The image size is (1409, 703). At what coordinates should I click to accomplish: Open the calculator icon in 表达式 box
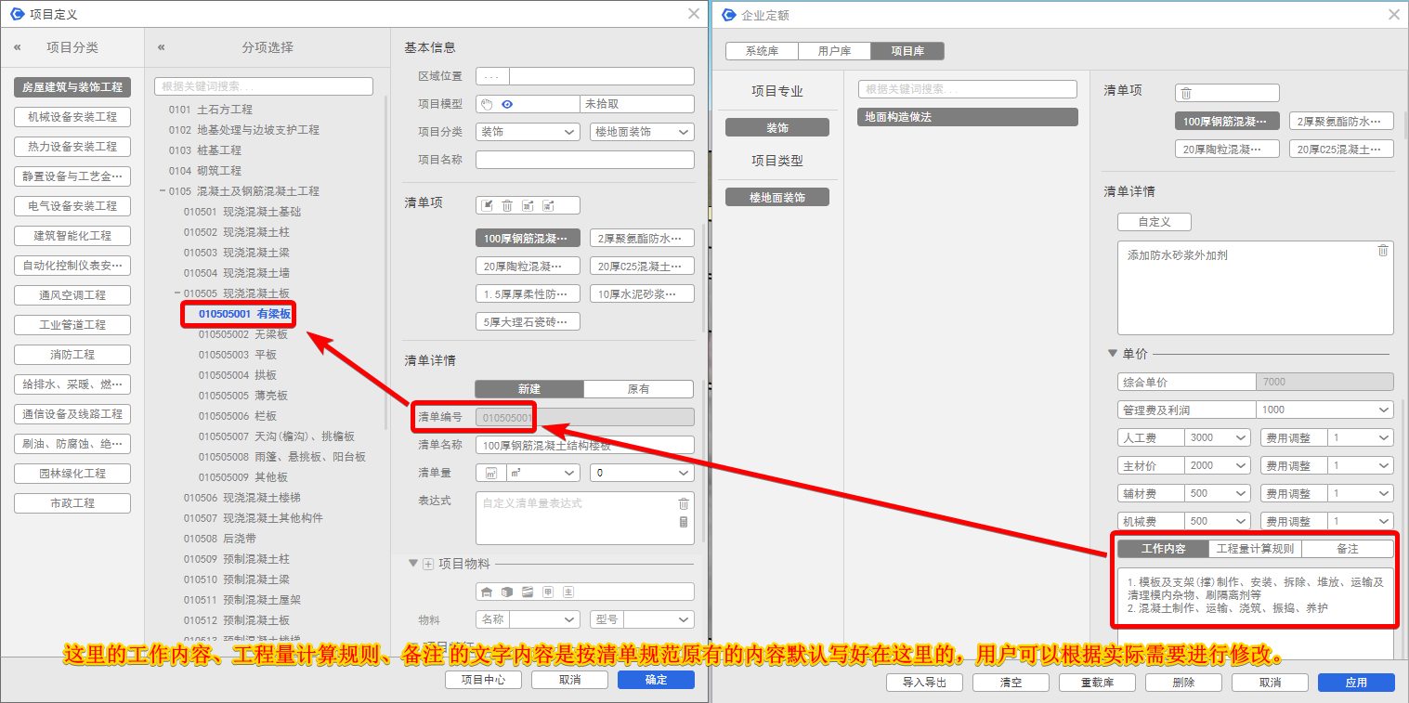684,522
